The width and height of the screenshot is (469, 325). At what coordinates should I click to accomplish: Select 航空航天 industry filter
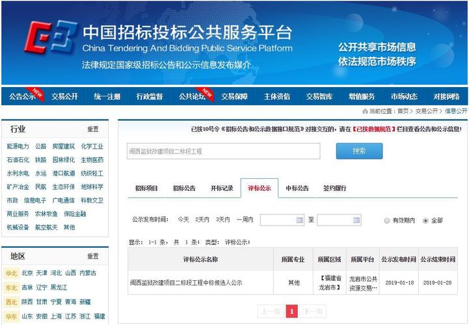point(46,227)
